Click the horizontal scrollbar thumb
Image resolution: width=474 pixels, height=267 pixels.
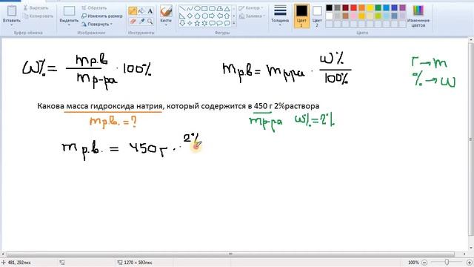[x=230, y=254]
